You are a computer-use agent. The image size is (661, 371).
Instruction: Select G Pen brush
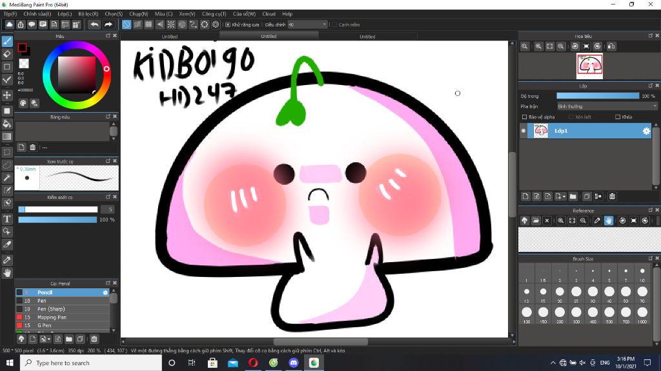point(63,325)
